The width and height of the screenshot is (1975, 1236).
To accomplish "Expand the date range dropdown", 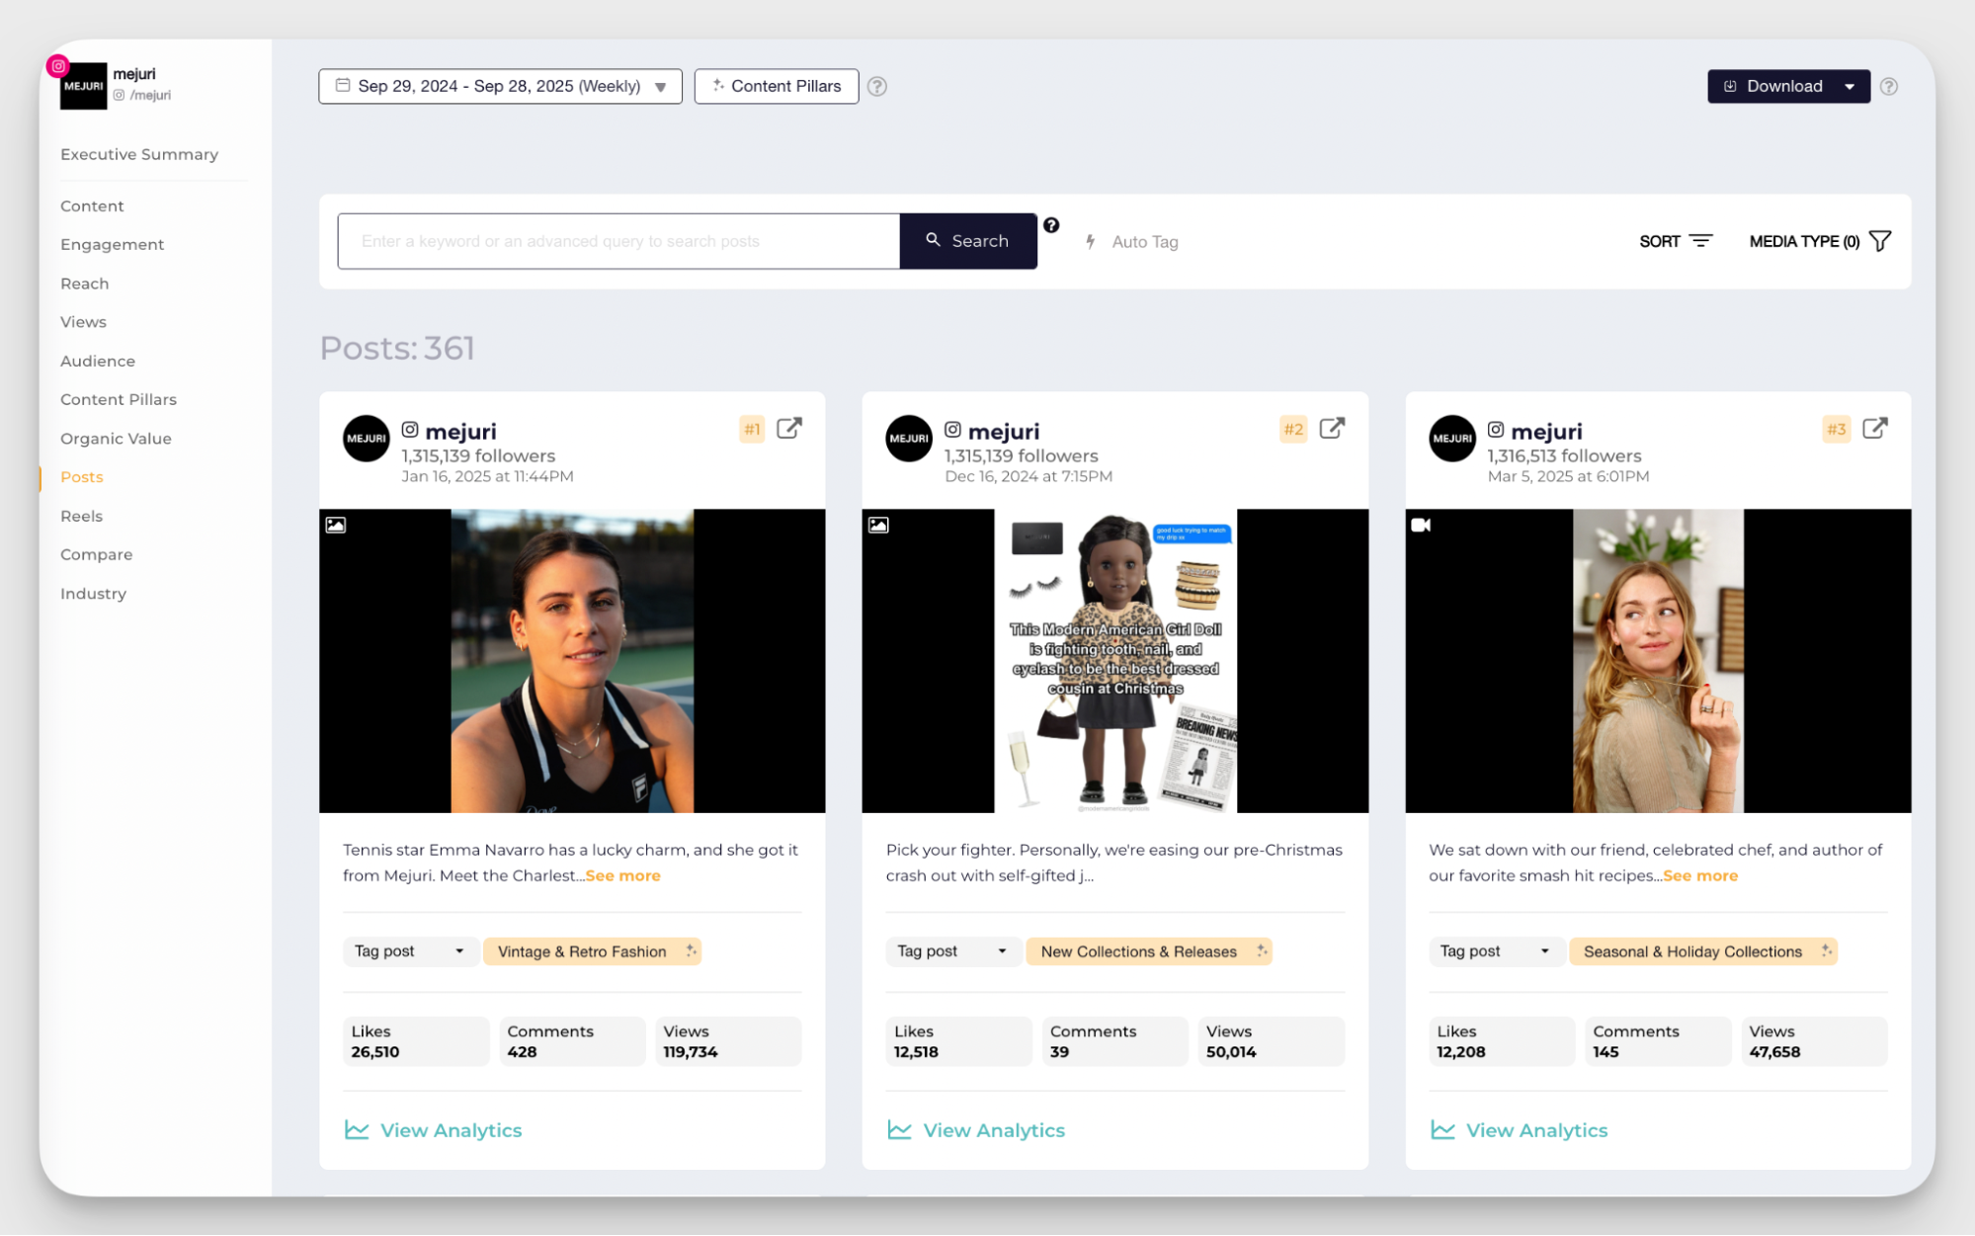I will (x=660, y=87).
